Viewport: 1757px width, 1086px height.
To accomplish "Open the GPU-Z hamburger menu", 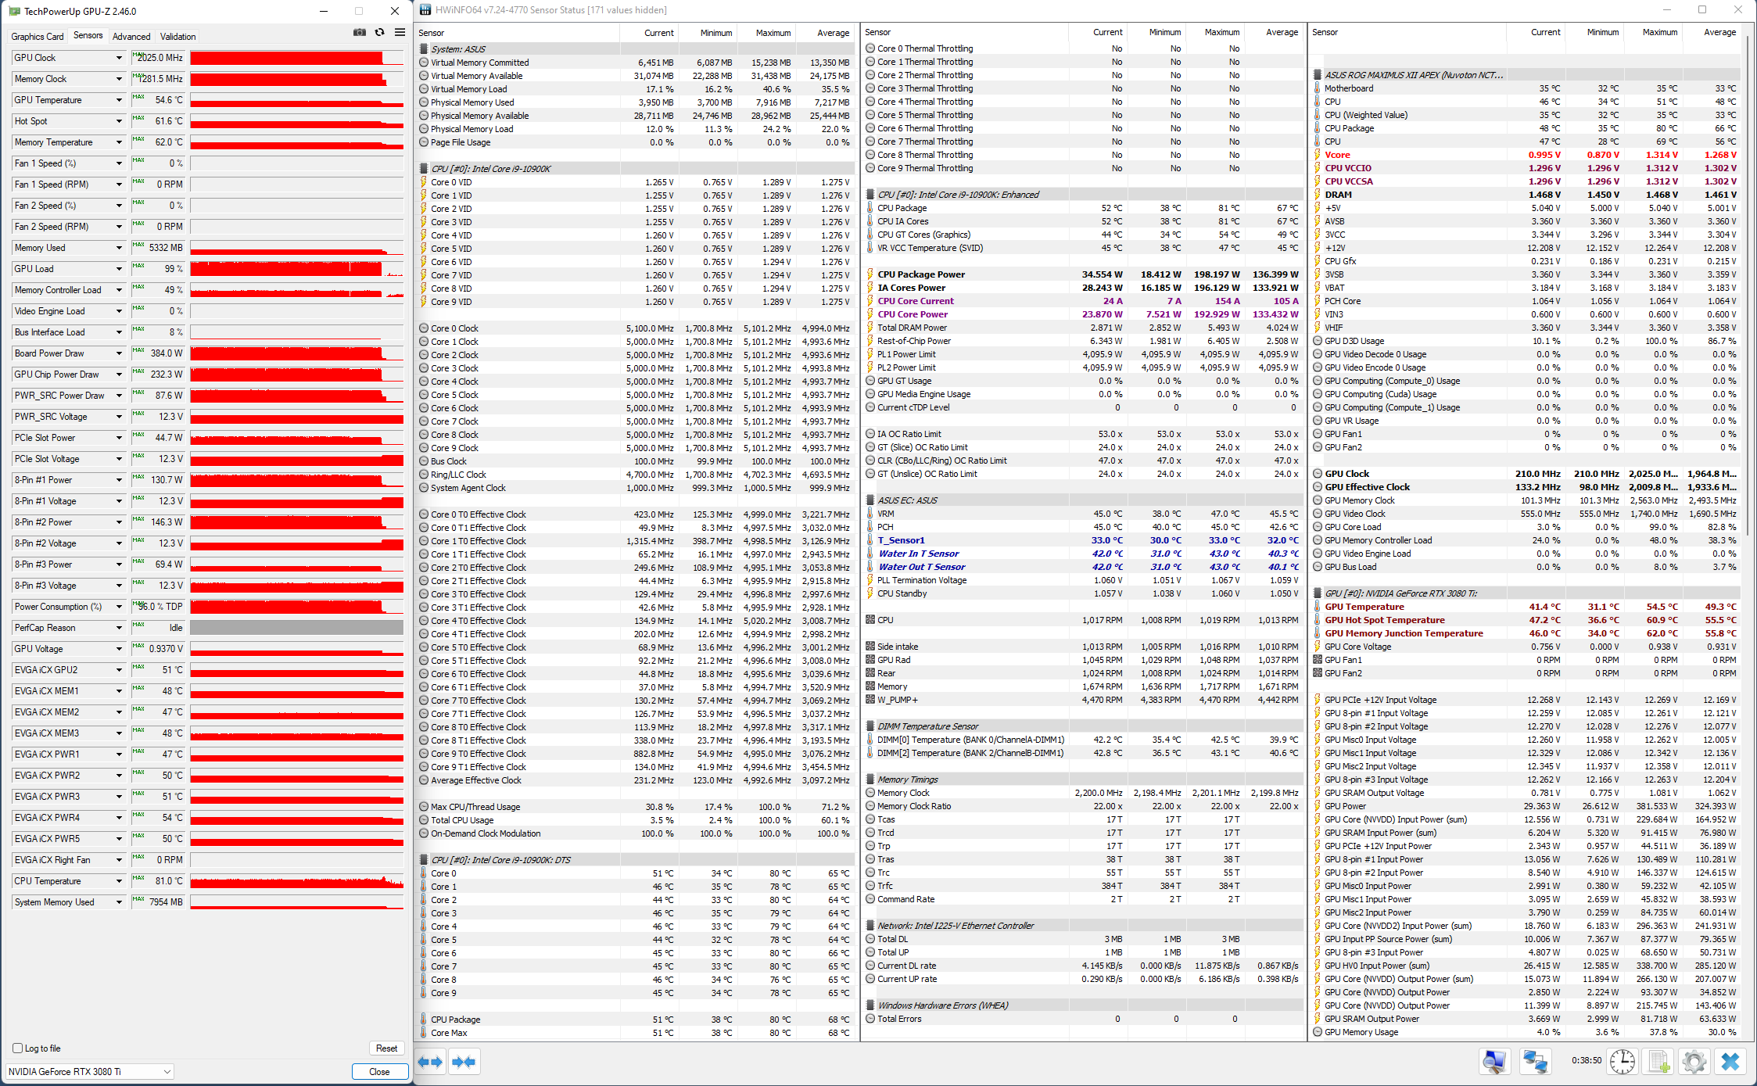I will click(400, 33).
